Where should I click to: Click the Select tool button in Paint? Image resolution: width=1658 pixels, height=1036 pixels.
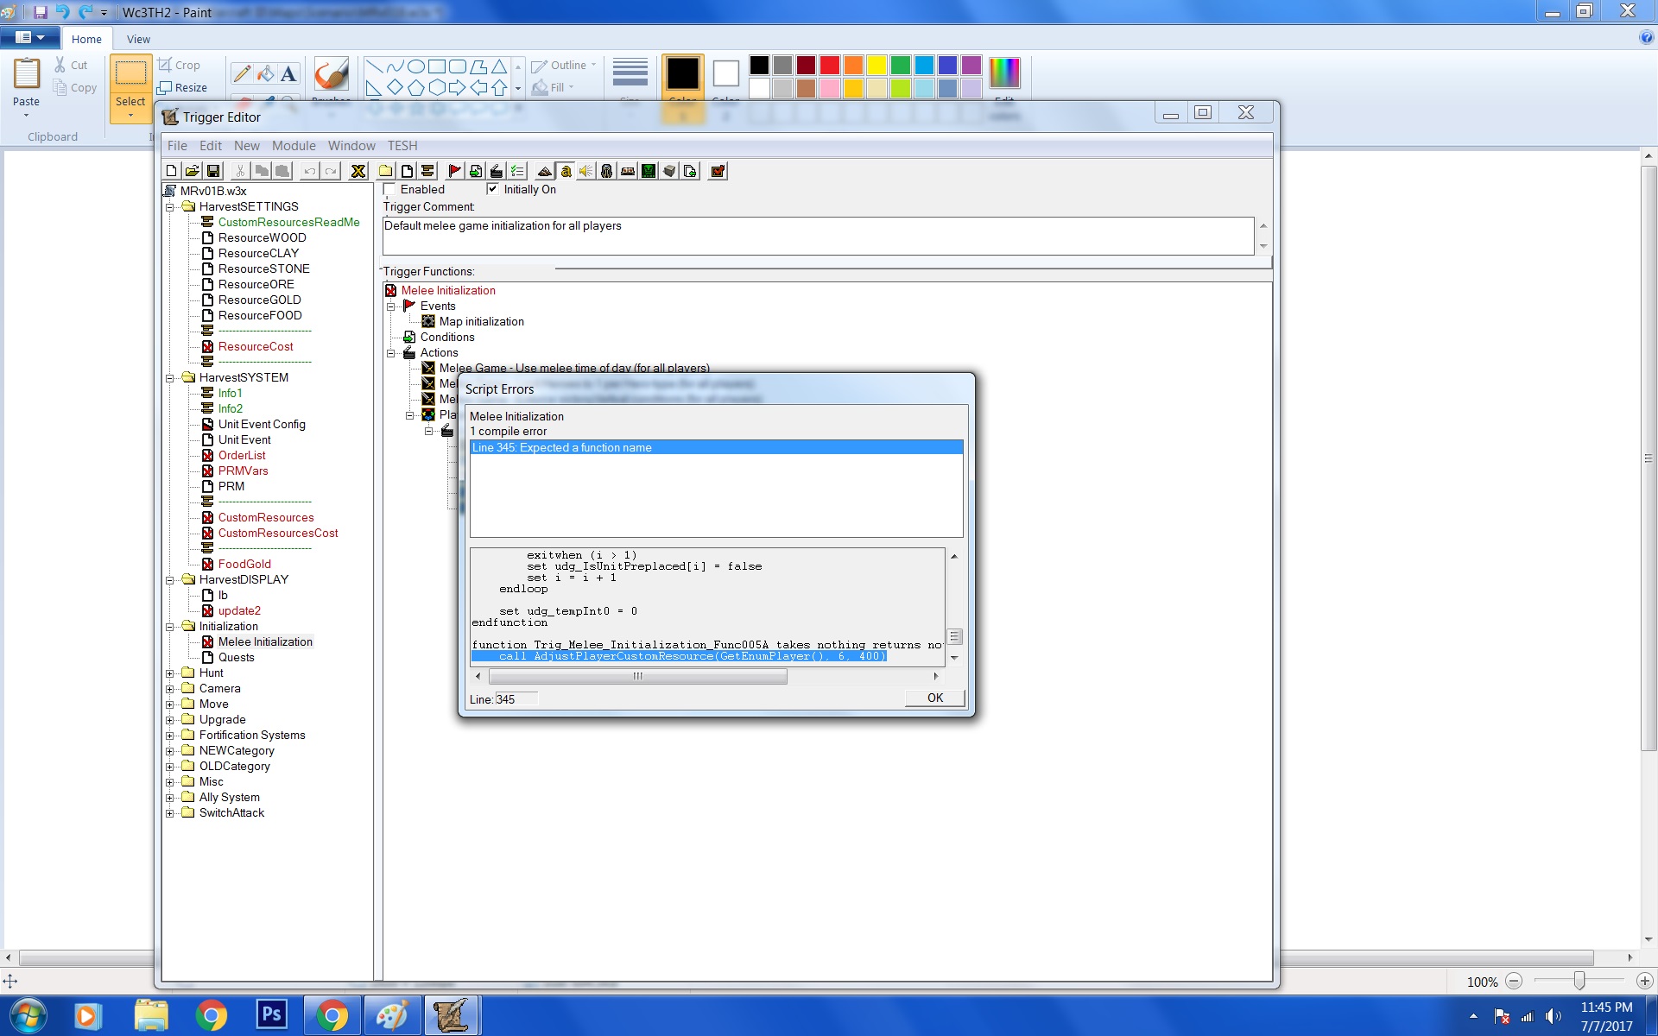click(x=130, y=89)
